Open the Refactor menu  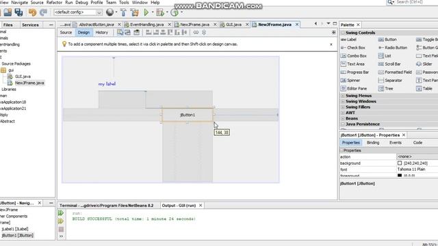[x=54, y=3]
